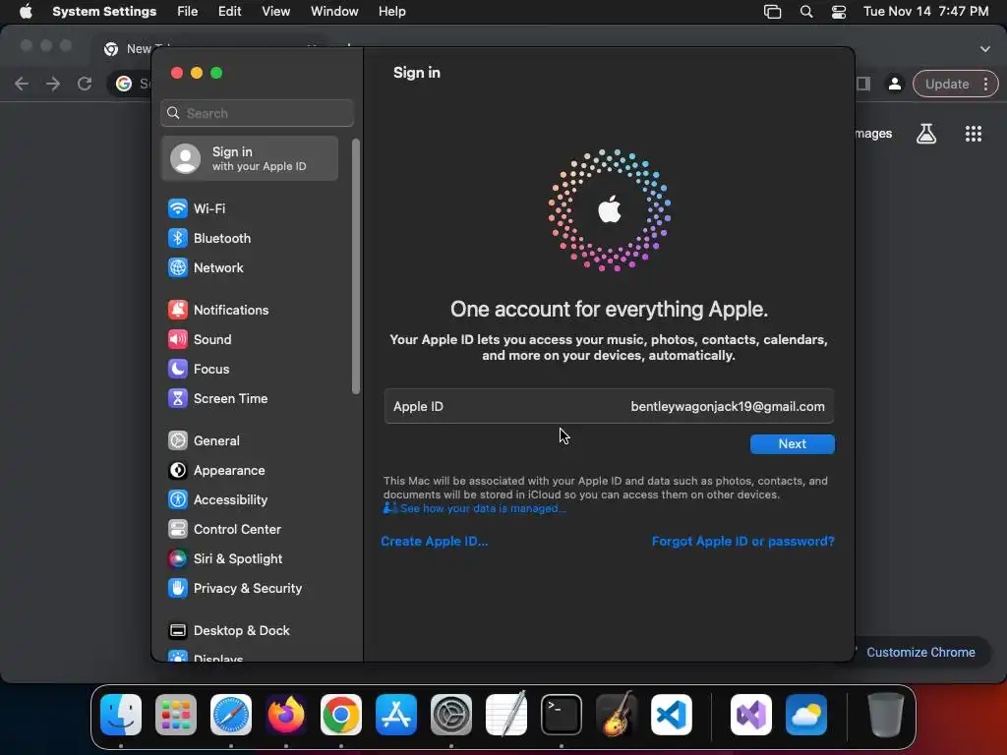This screenshot has width=1007, height=755.
Task: Open Chrome from the Dock
Action: click(341, 715)
